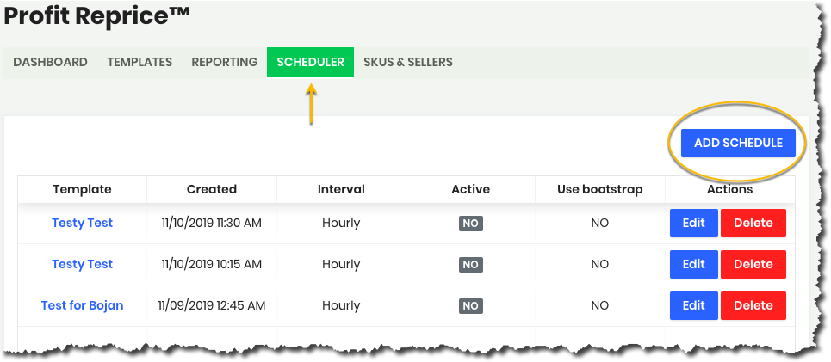
Task: Toggle Active badge for 10:15 AM schedule
Action: (x=471, y=265)
